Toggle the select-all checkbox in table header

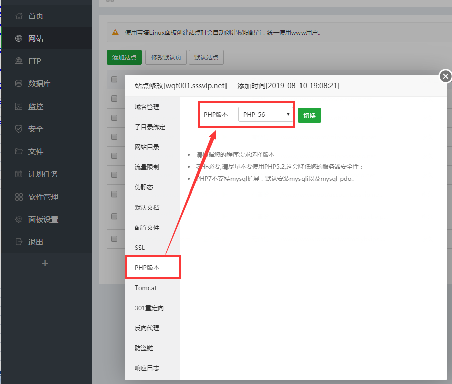coord(114,79)
